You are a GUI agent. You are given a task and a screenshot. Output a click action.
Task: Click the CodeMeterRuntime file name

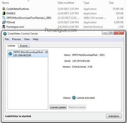coord(17,9)
